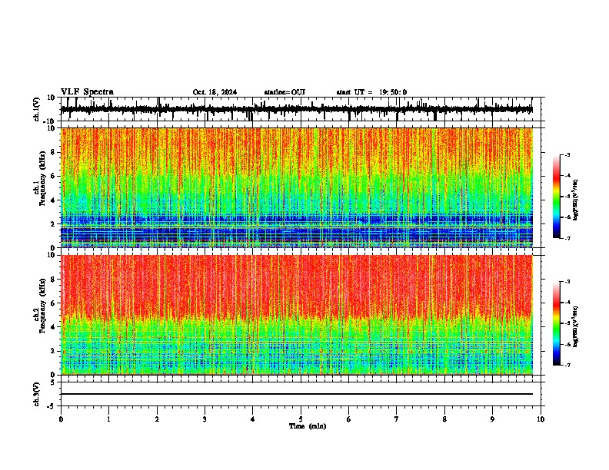Click the ch.1 spectrogram plot area

point(297,187)
